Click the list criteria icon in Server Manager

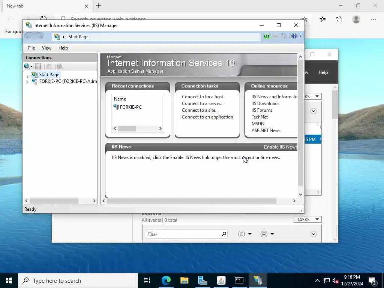(241, 234)
